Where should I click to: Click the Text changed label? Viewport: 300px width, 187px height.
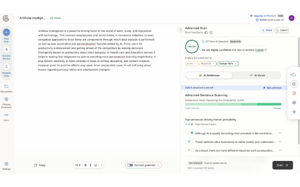pos(195,163)
